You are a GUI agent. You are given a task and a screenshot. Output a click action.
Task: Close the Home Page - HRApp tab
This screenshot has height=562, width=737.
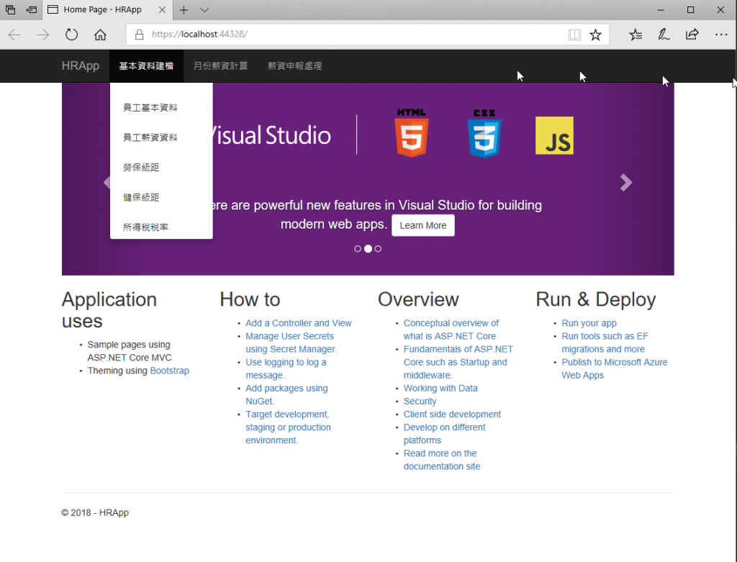click(x=162, y=10)
